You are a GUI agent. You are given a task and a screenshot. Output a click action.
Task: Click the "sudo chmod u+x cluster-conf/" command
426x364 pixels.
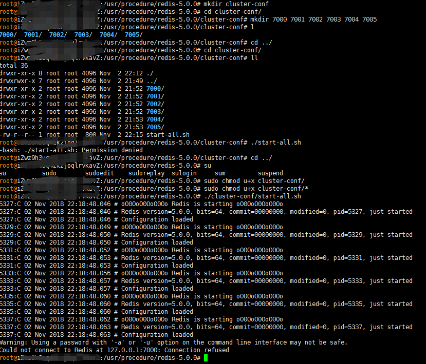pos(252,180)
